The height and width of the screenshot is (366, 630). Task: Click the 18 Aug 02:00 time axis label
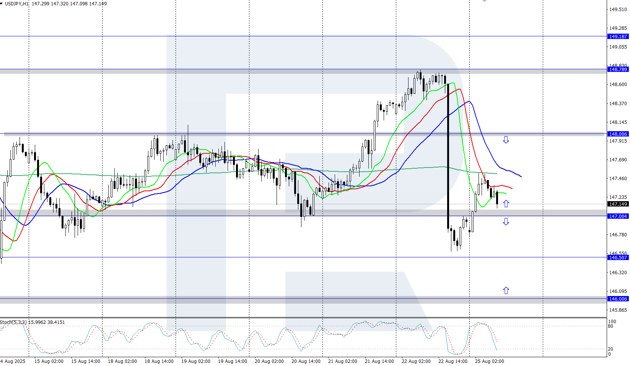point(122,361)
